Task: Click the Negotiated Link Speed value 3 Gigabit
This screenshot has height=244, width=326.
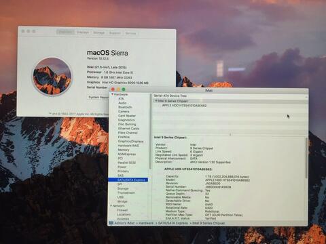Action: coord(196,155)
